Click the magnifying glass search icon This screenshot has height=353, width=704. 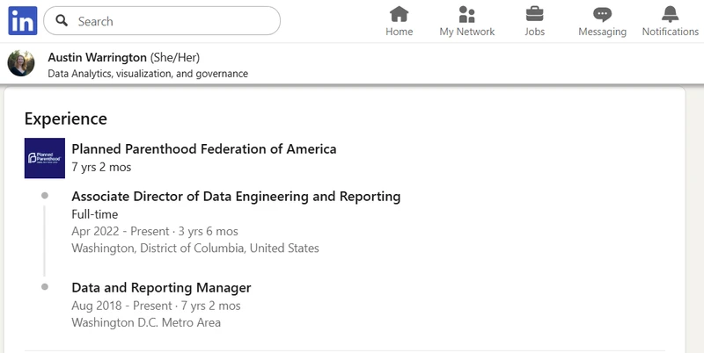[x=62, y=21]
